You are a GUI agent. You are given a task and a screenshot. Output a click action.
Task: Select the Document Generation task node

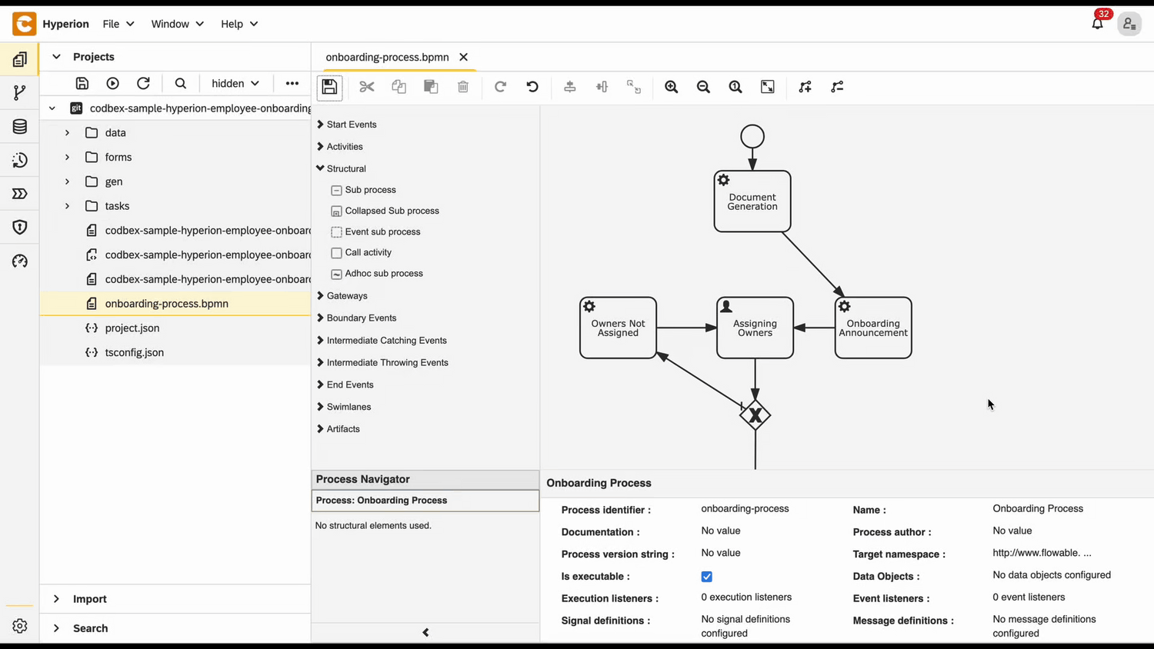tap(752, 201)
